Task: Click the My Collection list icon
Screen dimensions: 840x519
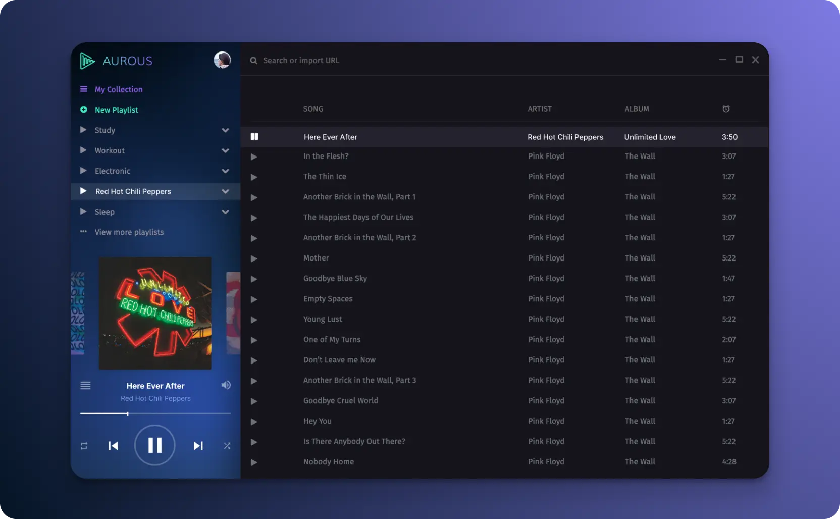Action: pos(83,89)
